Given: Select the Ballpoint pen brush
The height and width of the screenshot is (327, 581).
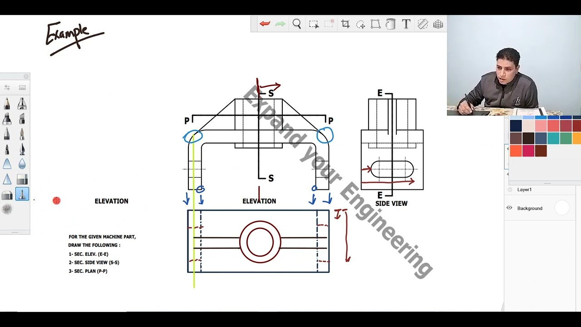Looking at the screenshot, I should pos(7,134).
